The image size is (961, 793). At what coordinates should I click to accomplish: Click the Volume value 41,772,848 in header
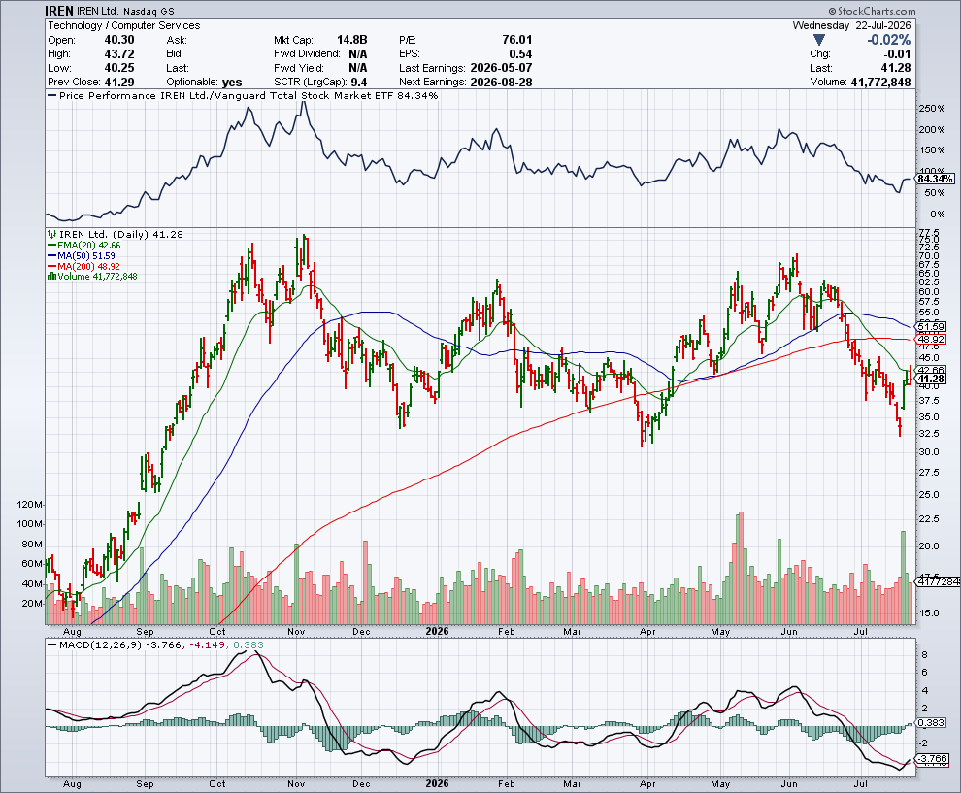880,83
